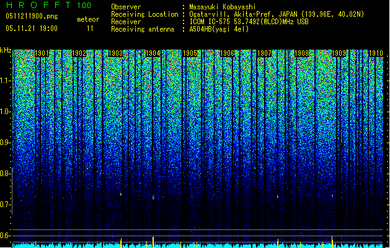Click the ICOM IC-575 53.7492 MHz receiver text
Image resolution: width=390 pixels, height=248 pixels.
[x=249, y=22]
